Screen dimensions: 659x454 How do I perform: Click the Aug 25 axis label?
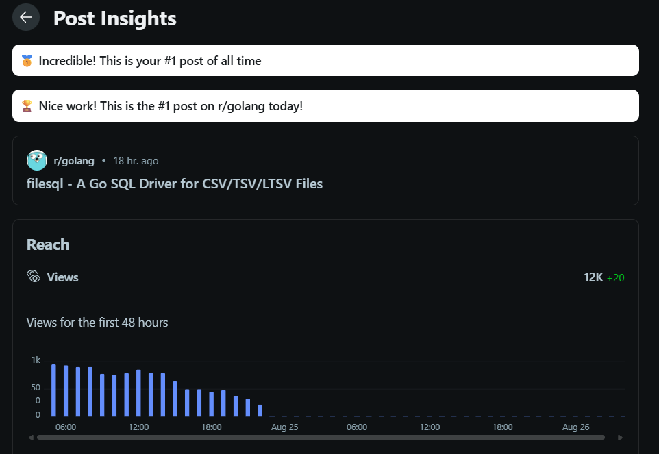tap(284, 427)
